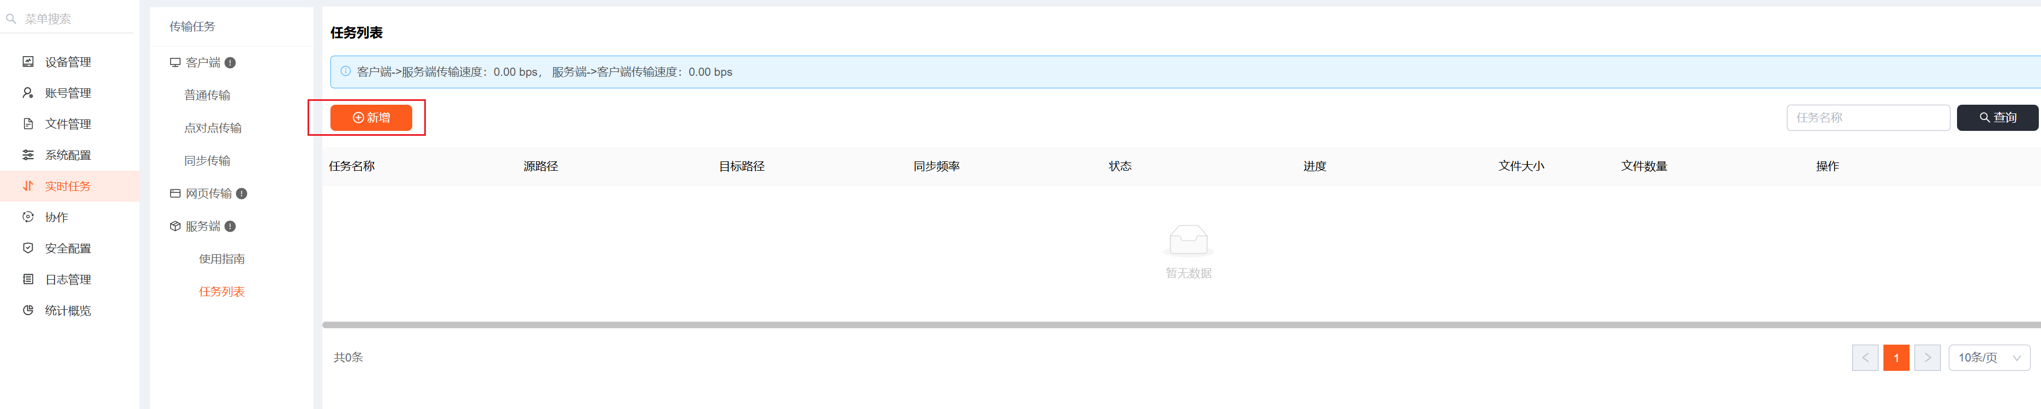Focus the 任务名称 search input field
The width and height of the screenshot is (2041, 409).
[x=1867, y=117]
